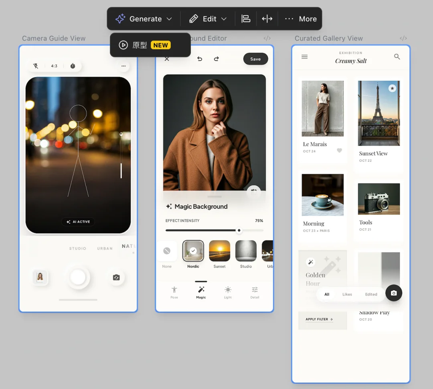Open the search icon in gallery header

click(397, 57)
